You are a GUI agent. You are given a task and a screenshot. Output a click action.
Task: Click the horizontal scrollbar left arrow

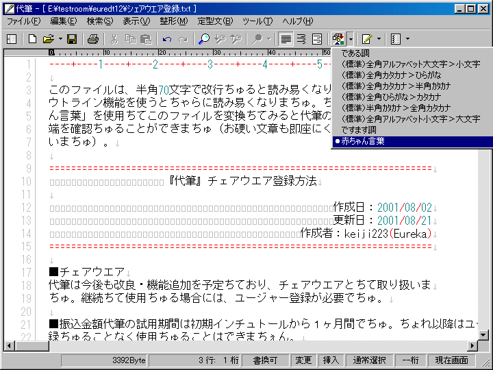pos(9,346)
